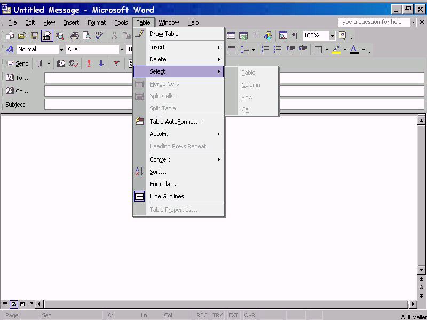This screenshot has width=427, height=320.
Task: Open the Font Color dropdown arrow
Action: pyautogui.click(x=363, y=50)
